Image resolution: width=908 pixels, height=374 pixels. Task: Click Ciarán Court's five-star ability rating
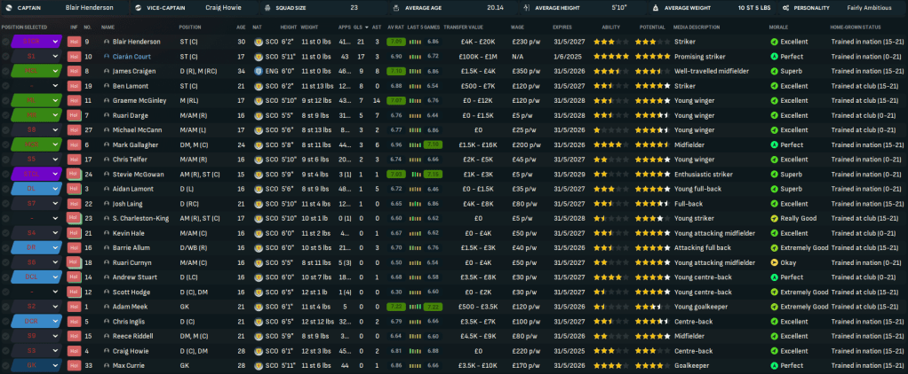coord(611,57)
